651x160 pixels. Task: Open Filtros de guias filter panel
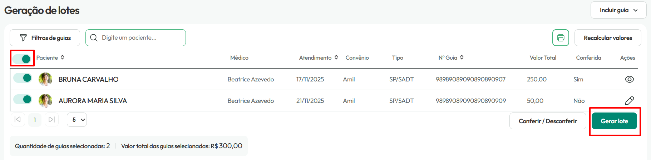pyautogui.click(x=45, y=38)
